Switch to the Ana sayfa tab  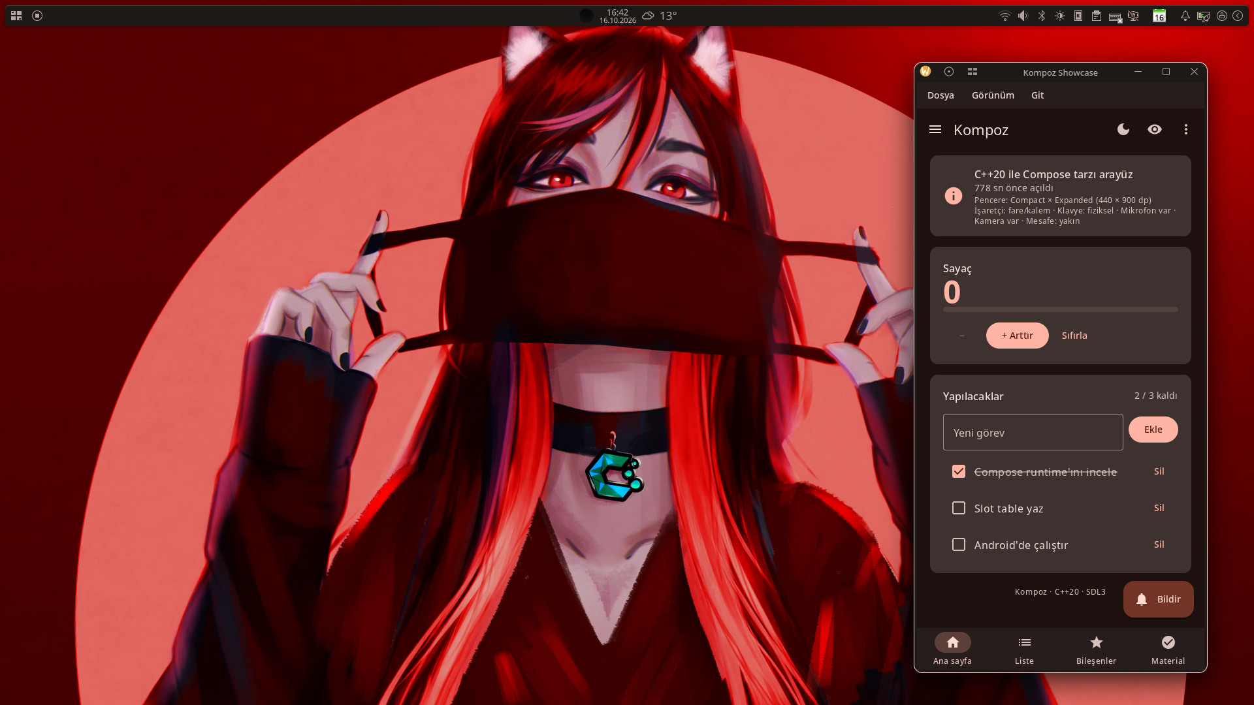(953, 650)
